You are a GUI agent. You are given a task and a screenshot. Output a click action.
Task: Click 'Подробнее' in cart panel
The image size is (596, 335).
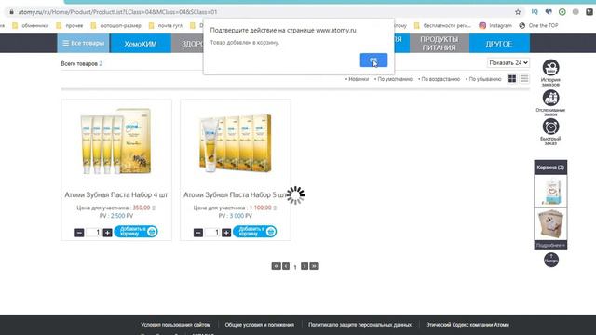click(x=550, y=246)
